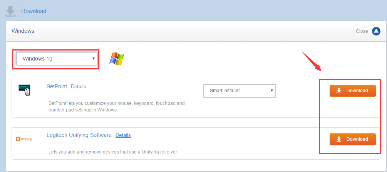Click the SetPoint title link

point(57,87)
